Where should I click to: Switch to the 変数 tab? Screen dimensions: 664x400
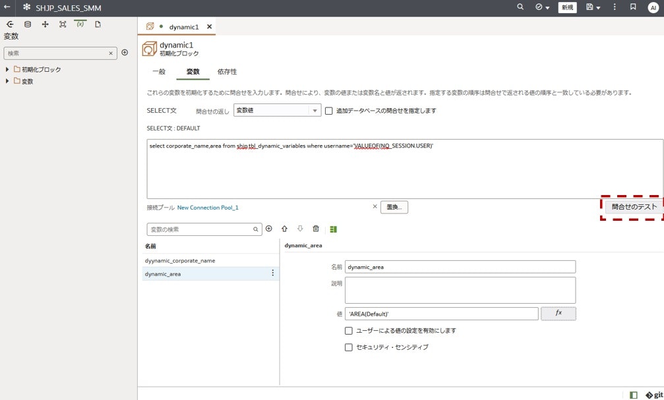pos(193,72)
